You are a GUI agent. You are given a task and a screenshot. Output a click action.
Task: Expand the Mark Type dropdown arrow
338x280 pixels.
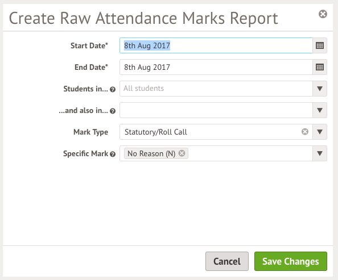[x=320, y=132]
